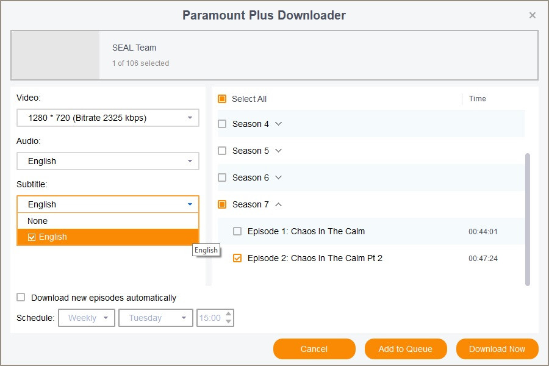Click the Add to Queue button
Screen dimensions: 549x366
405,349
